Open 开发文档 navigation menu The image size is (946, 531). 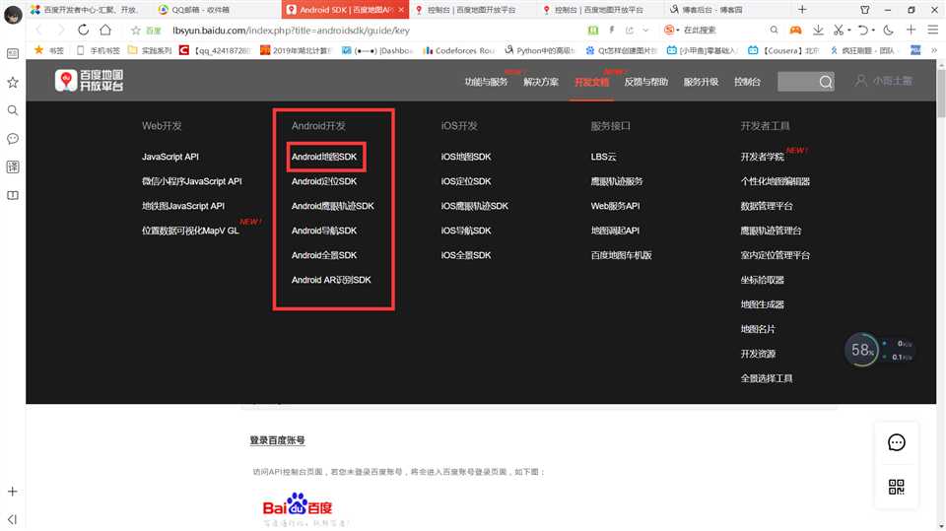[x=592, y=82]
